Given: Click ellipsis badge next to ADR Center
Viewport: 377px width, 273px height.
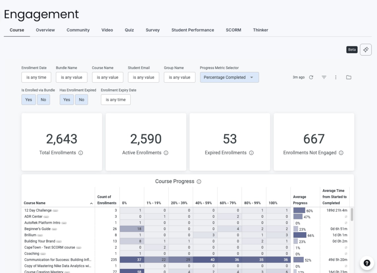Looking at the screenshot, I should [46, 217].
